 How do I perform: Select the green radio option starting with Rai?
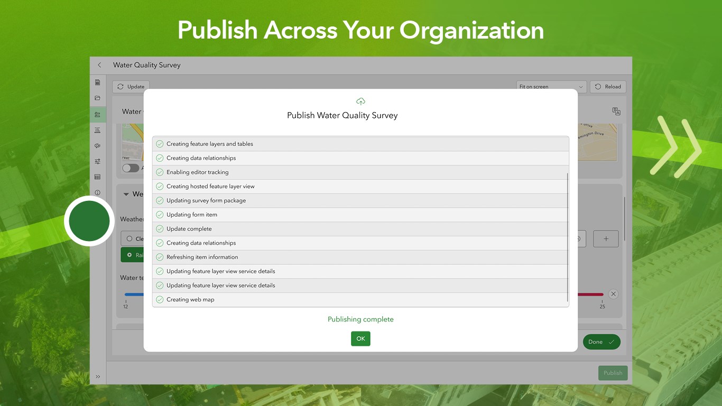click(132, 255)
